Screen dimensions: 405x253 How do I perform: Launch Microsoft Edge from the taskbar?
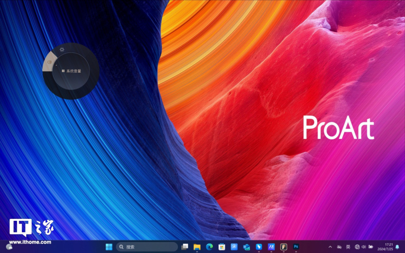tap(209, 247)
